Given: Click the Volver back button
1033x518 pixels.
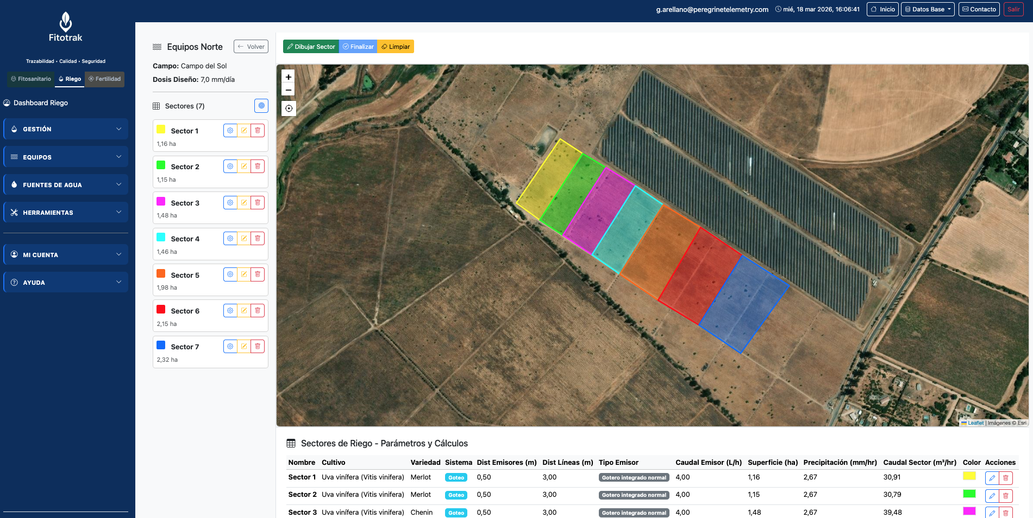Looking at the screenshot, I should point(251,47).
